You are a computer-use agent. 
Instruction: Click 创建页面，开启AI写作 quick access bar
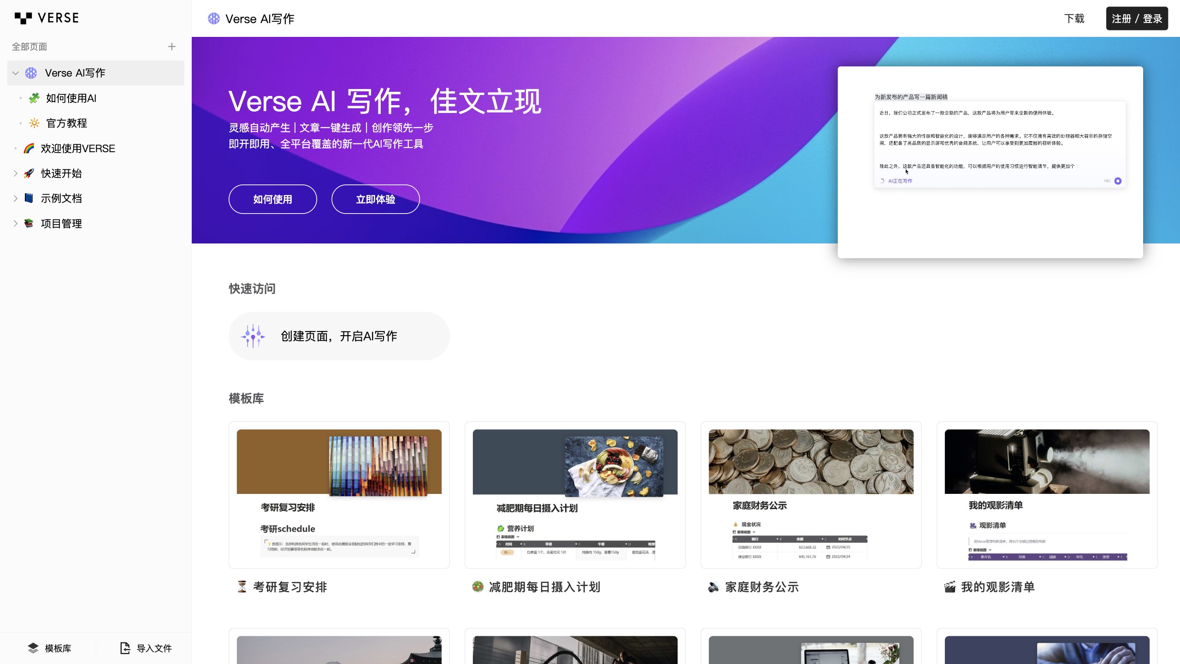(x=339, y=336)
